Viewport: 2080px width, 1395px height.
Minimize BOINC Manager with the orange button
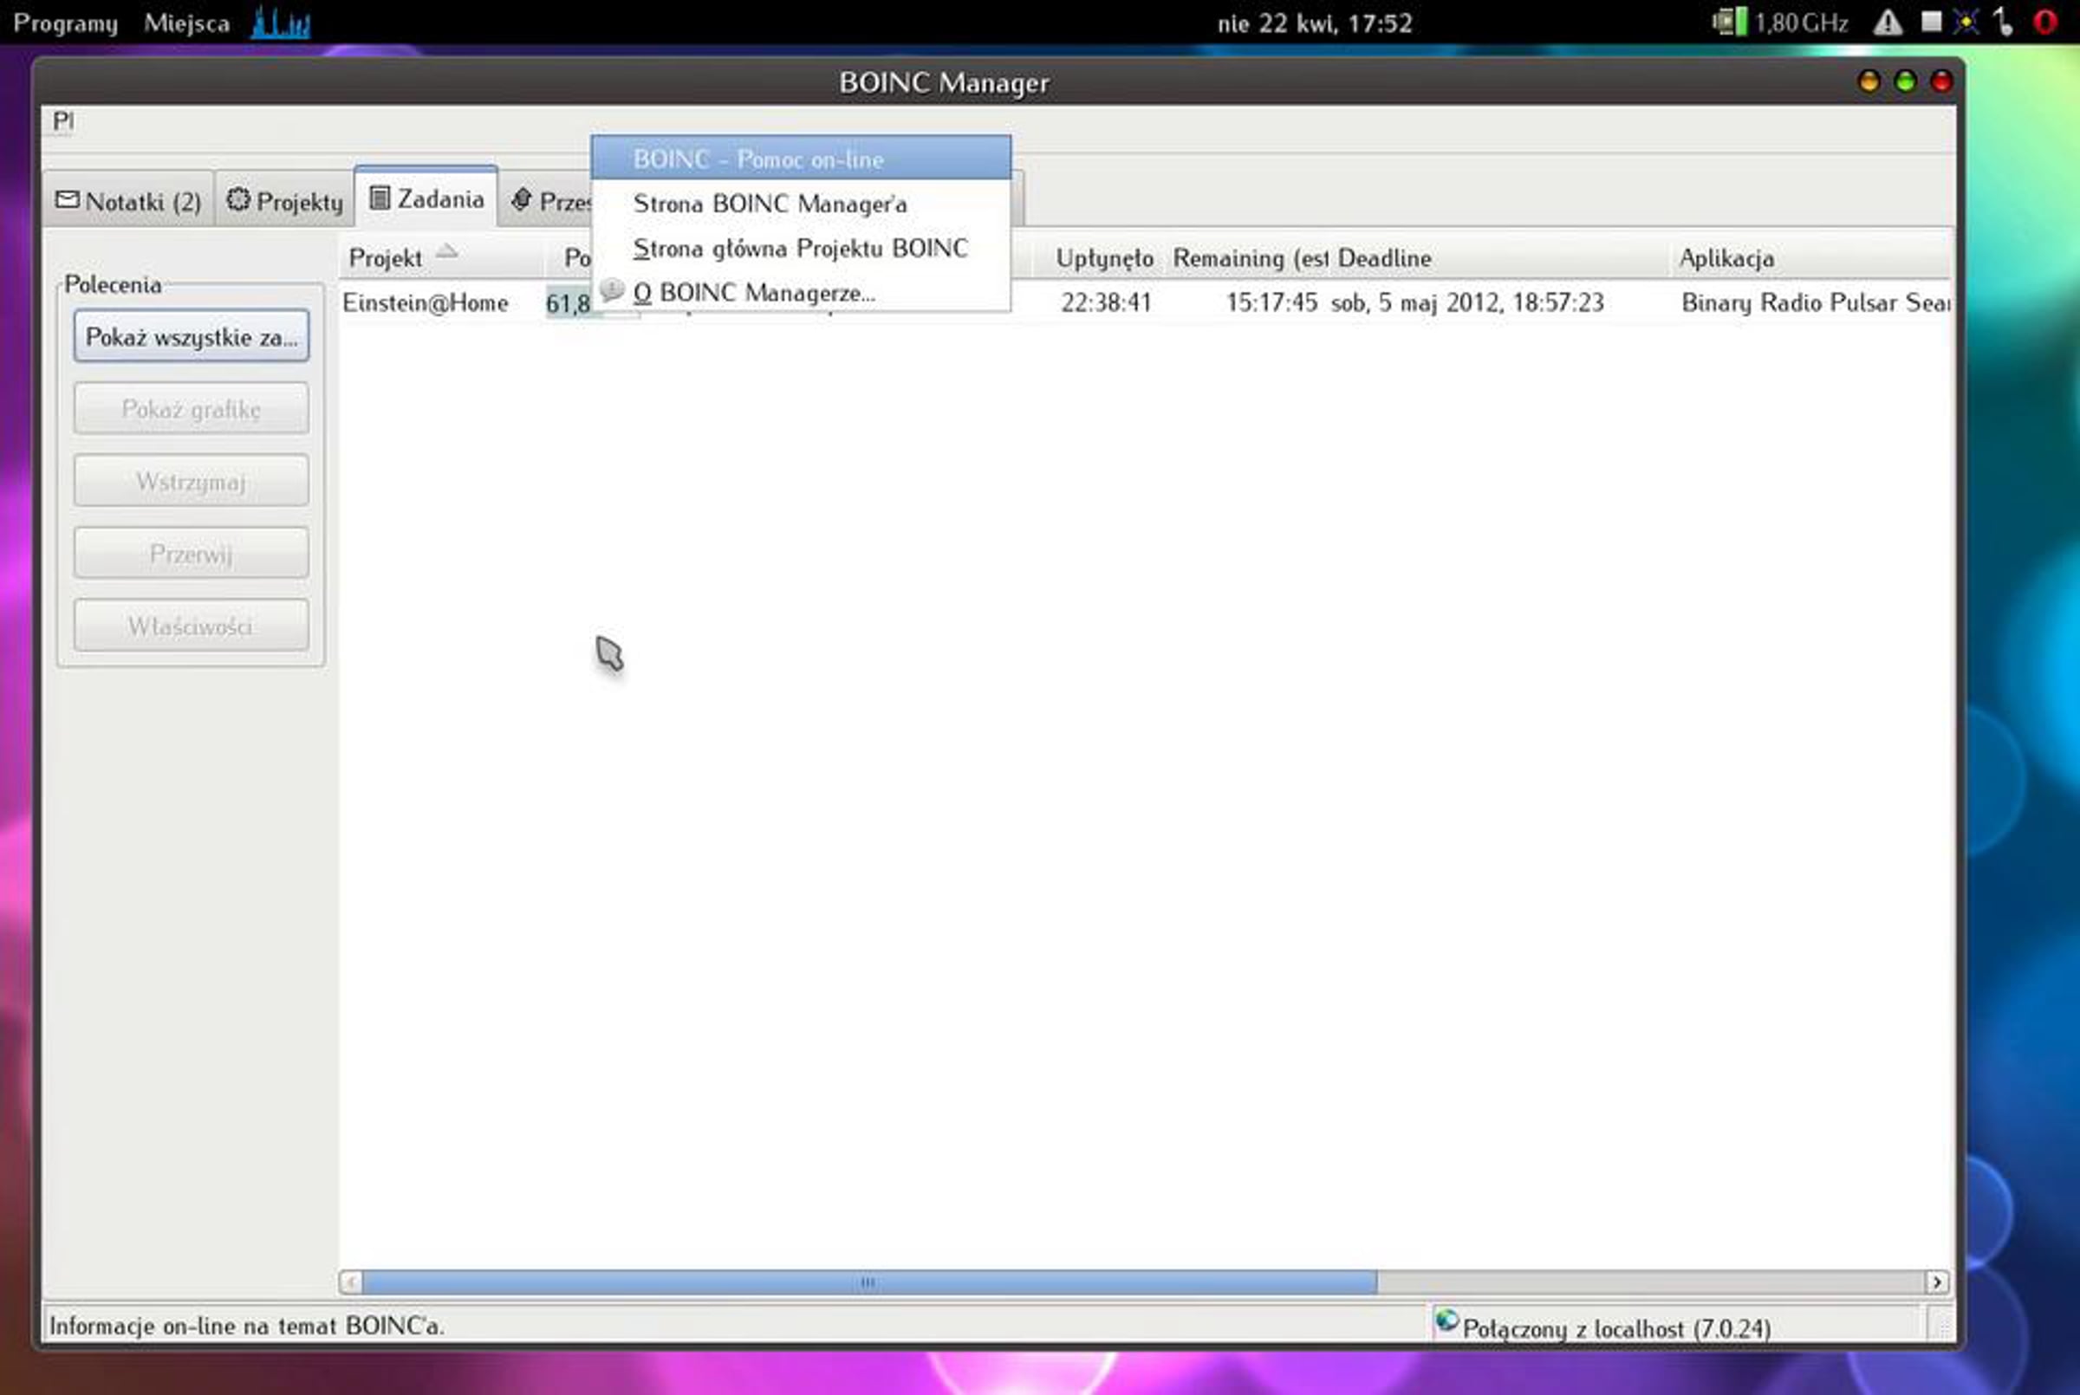coord(1869,81)
